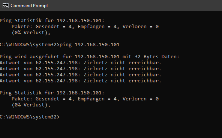Click the Command Prompt window icon
Image resolution: width=222 pixels, height=138 pixels.
pos(6,6)
